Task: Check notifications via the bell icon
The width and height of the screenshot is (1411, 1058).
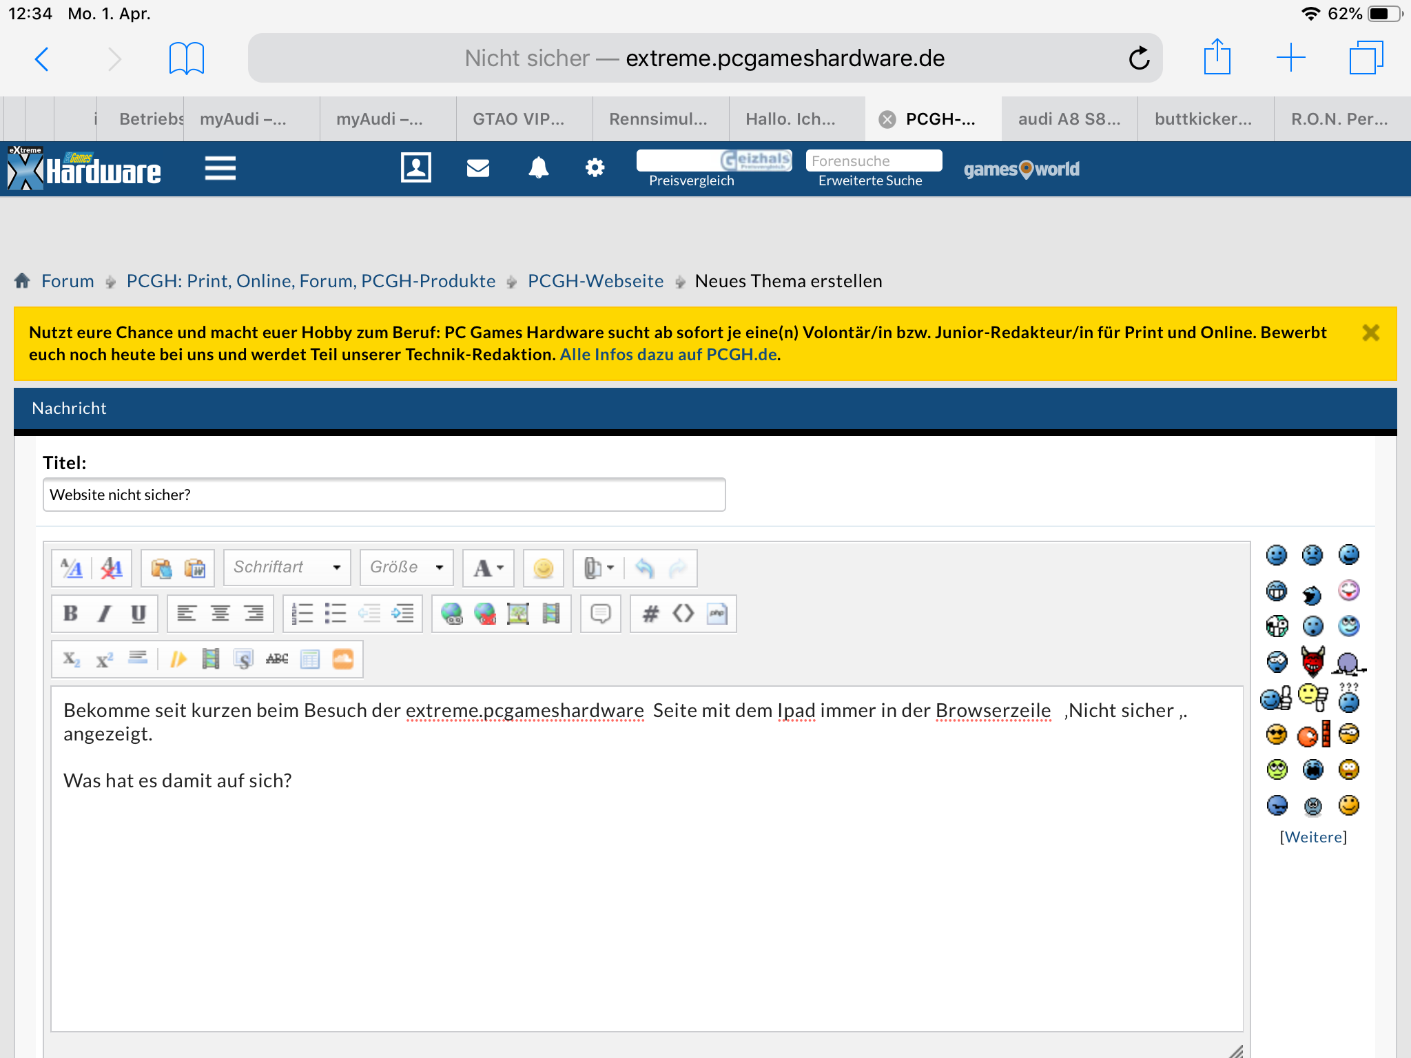Action: (x=539, y=167)
